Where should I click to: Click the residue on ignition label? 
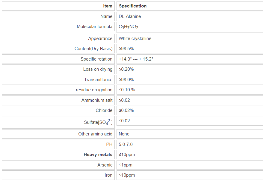pyautogui.click(x=94, y=90)
